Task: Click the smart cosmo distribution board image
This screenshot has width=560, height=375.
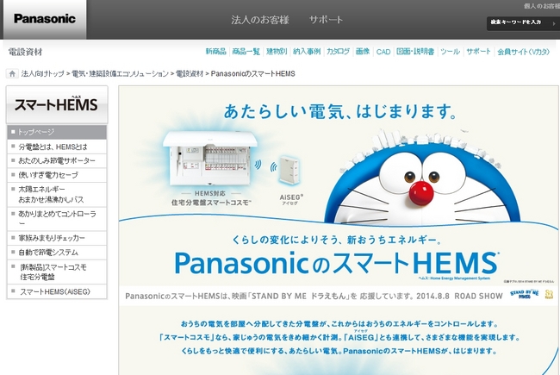Action: coord(210,159)
